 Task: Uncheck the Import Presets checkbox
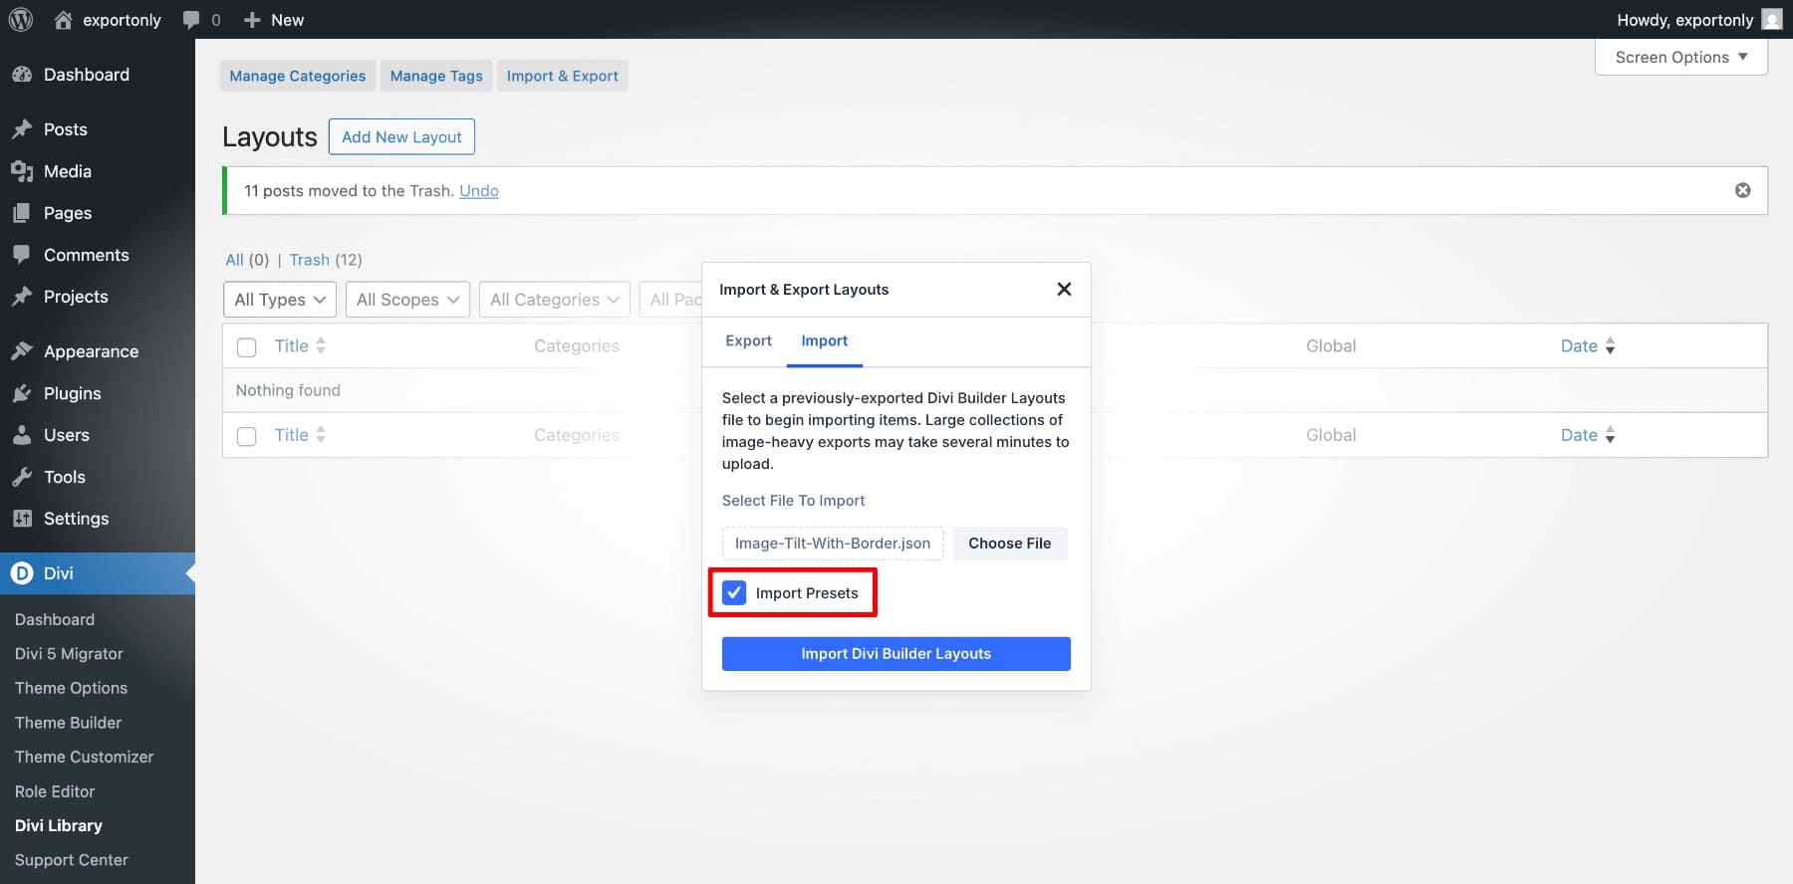734,593
